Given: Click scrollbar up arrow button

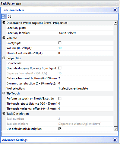Looking at the screenshot, I should [x=116, y=23].
